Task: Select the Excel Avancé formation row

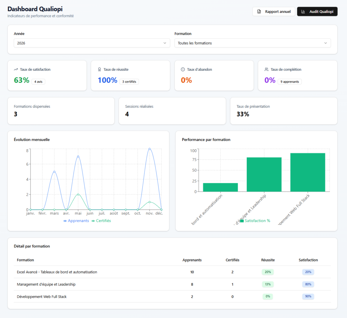Action: point(172,272)
